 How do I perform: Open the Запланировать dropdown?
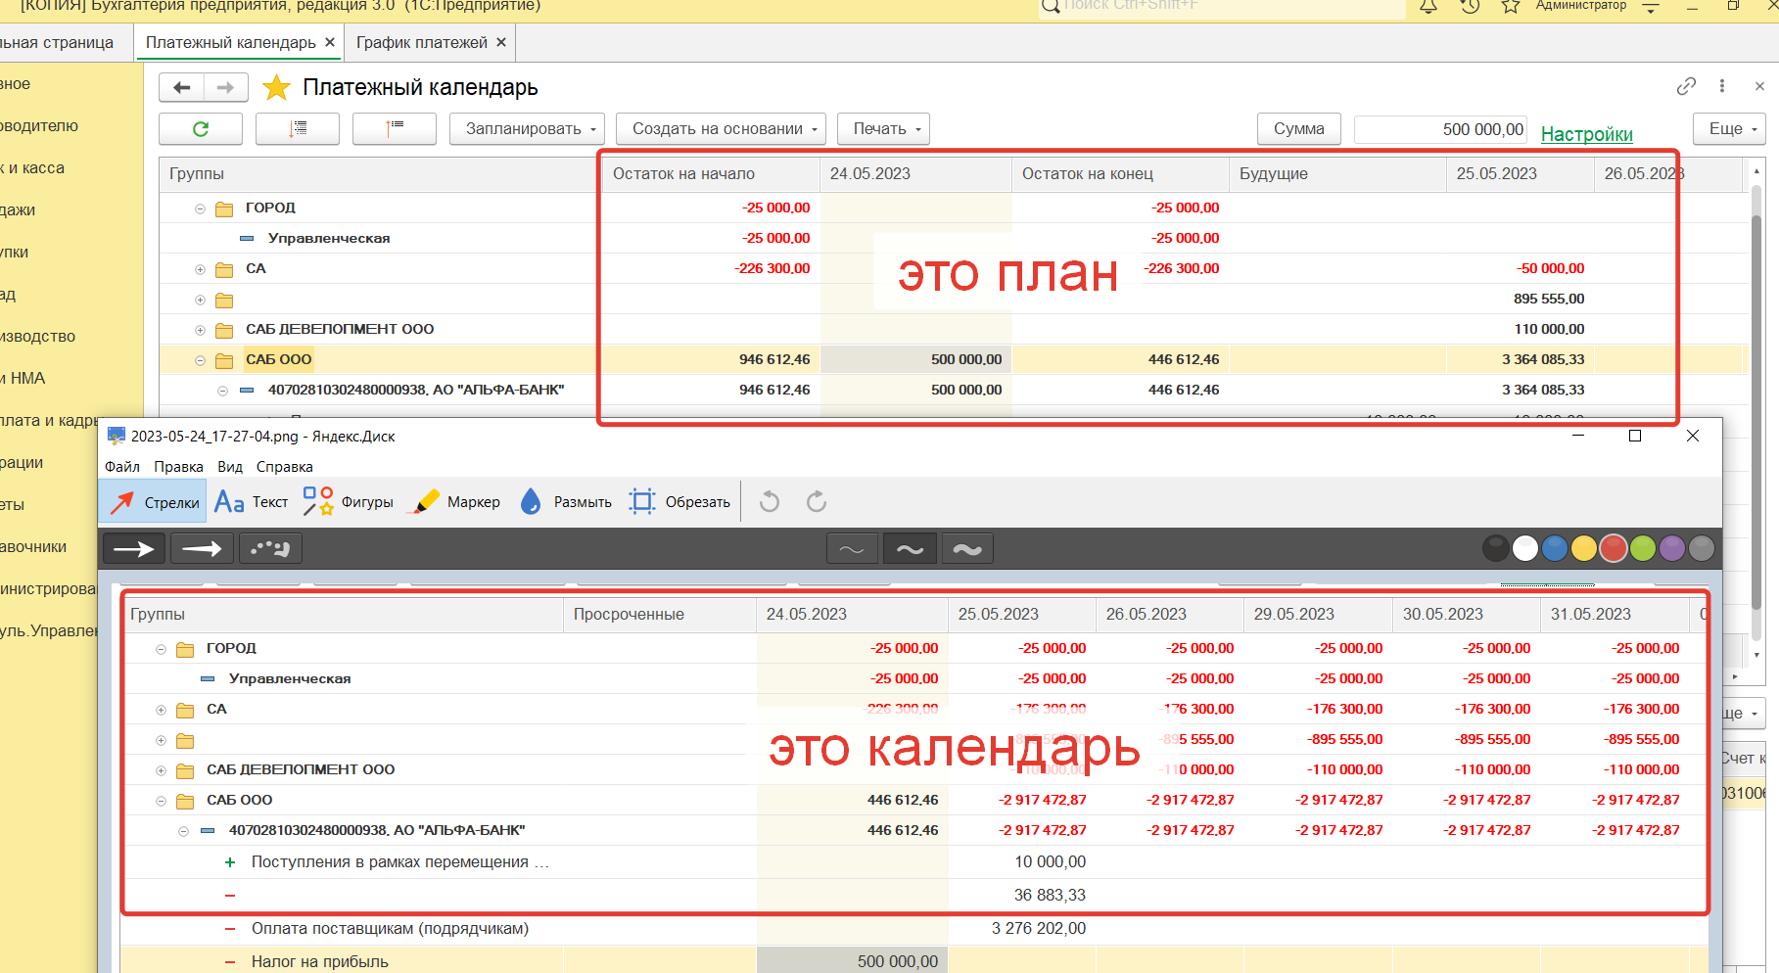pos(527,128)
